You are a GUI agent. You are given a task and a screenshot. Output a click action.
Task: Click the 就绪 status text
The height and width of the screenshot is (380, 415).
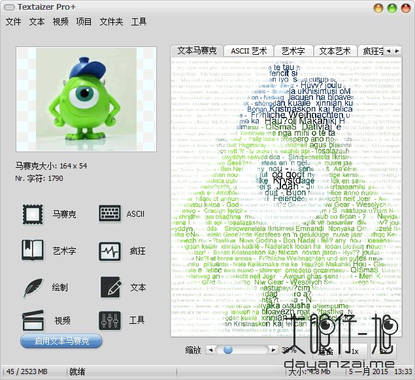(x=77, y=372)
